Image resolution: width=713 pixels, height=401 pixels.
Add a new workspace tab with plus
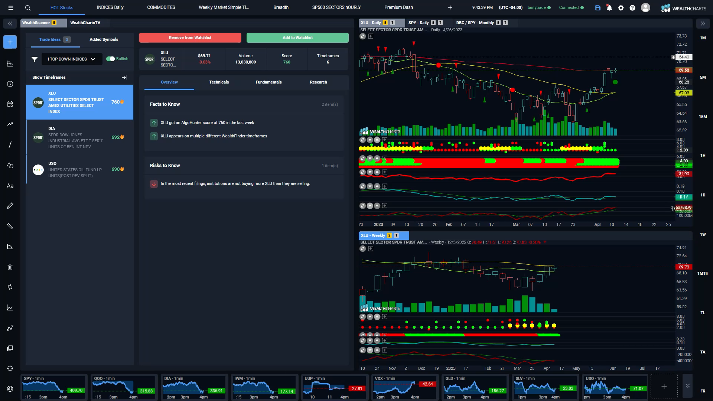[450, 7]
